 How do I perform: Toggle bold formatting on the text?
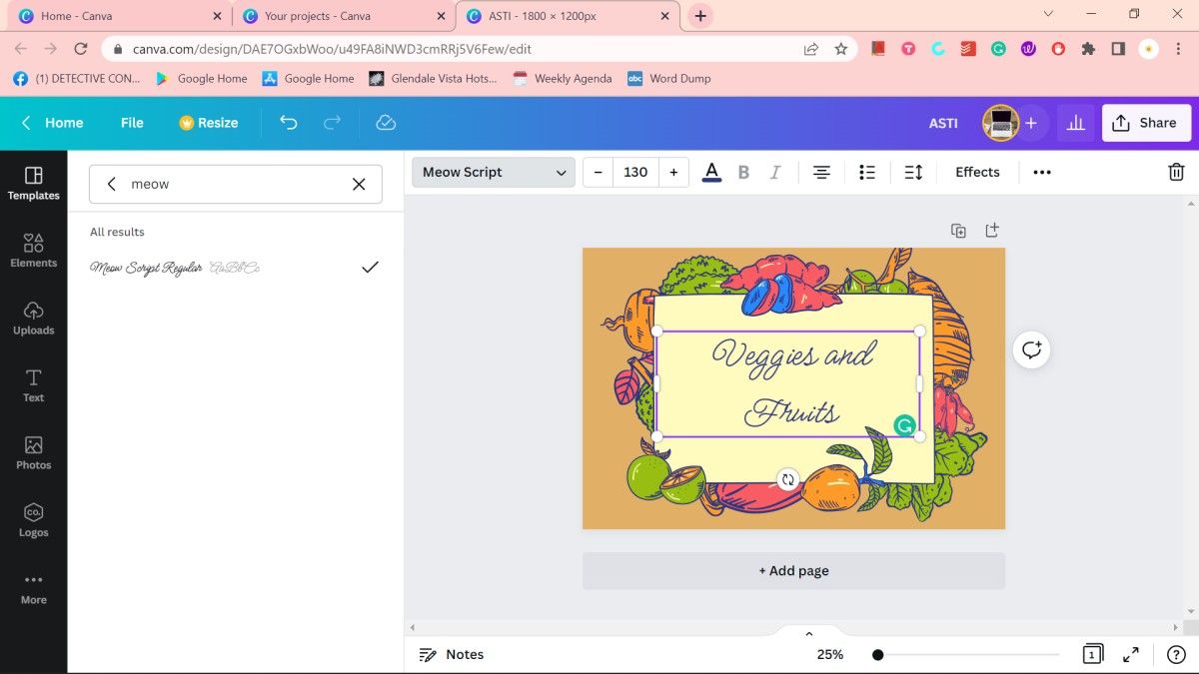pos(743,171)
